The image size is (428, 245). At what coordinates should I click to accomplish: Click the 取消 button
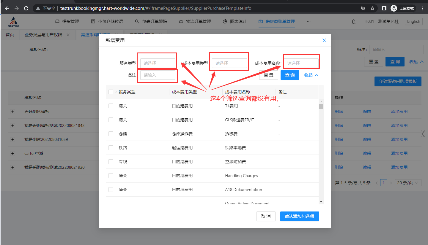click(266, 216)
